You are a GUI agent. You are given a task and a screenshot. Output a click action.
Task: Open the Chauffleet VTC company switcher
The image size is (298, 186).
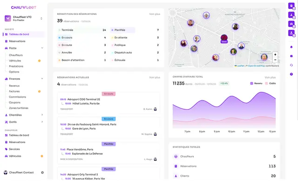coord(24,19)
